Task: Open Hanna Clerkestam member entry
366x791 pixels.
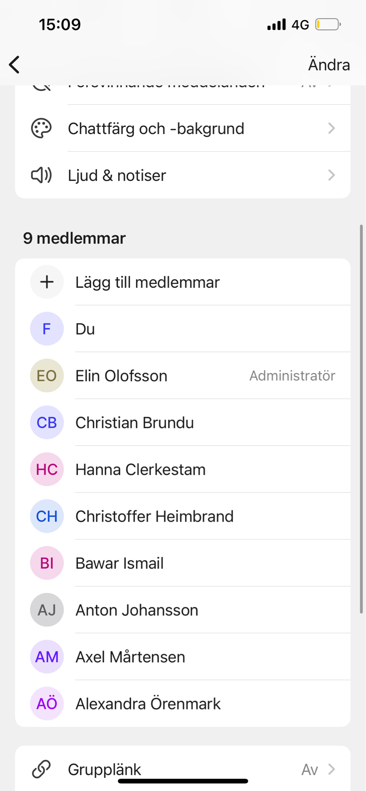Action: click(x=140, y=470)
